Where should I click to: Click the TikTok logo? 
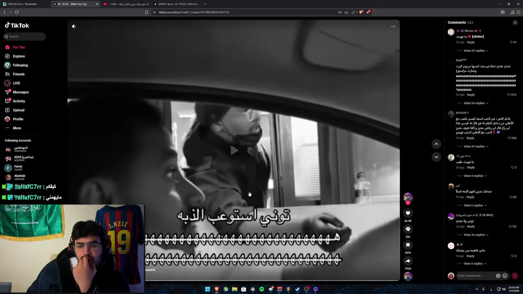tap(17, 25)
